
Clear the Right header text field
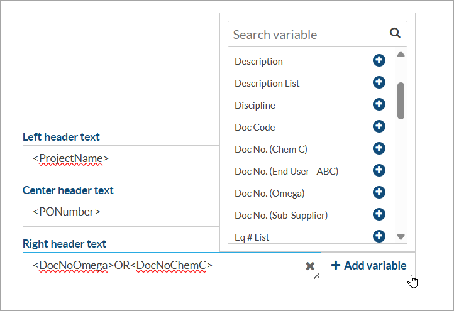click(309, 266)
